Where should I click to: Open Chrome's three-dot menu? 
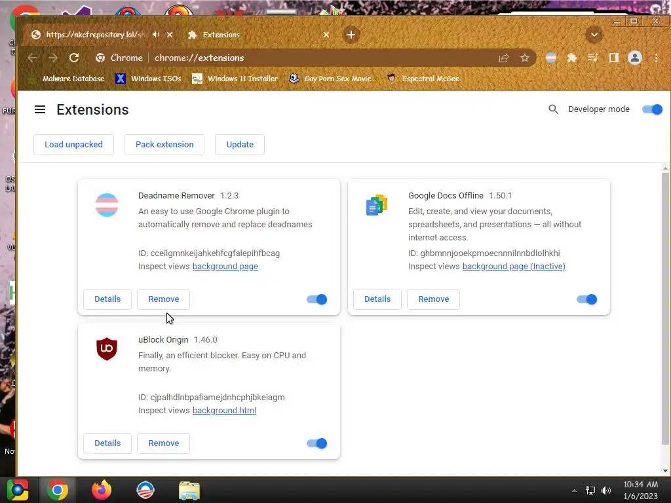coord(656,58)
